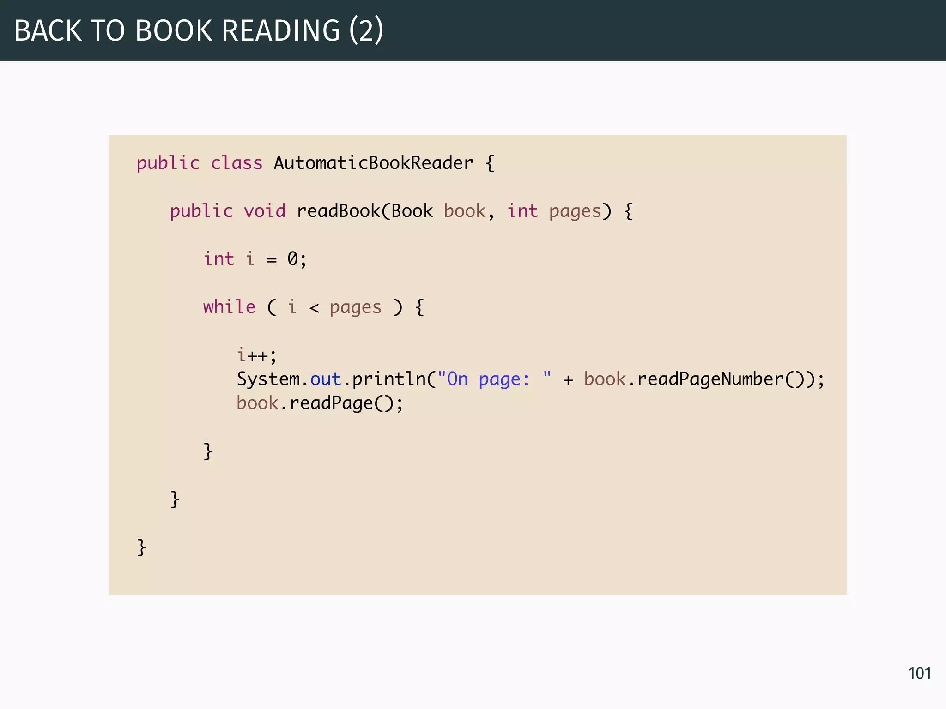Click 'System.out.println' call text
This screenshot has width=946, height=709.
tap(331, 379)
